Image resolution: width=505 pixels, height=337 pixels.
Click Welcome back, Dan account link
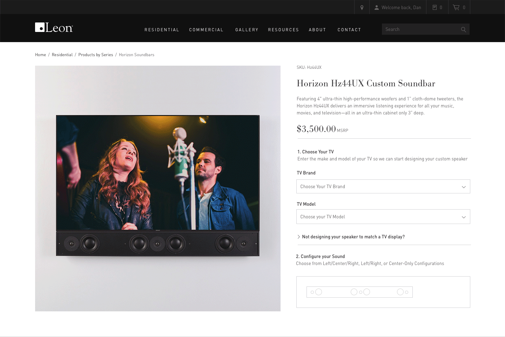[401, 7]
